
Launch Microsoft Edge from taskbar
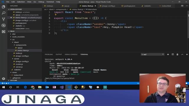coord(25,87)
